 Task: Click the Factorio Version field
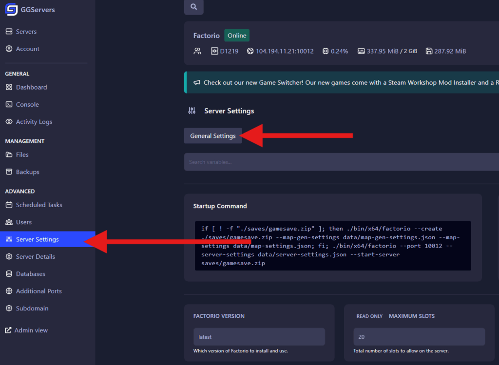click(x=259, y=337)
